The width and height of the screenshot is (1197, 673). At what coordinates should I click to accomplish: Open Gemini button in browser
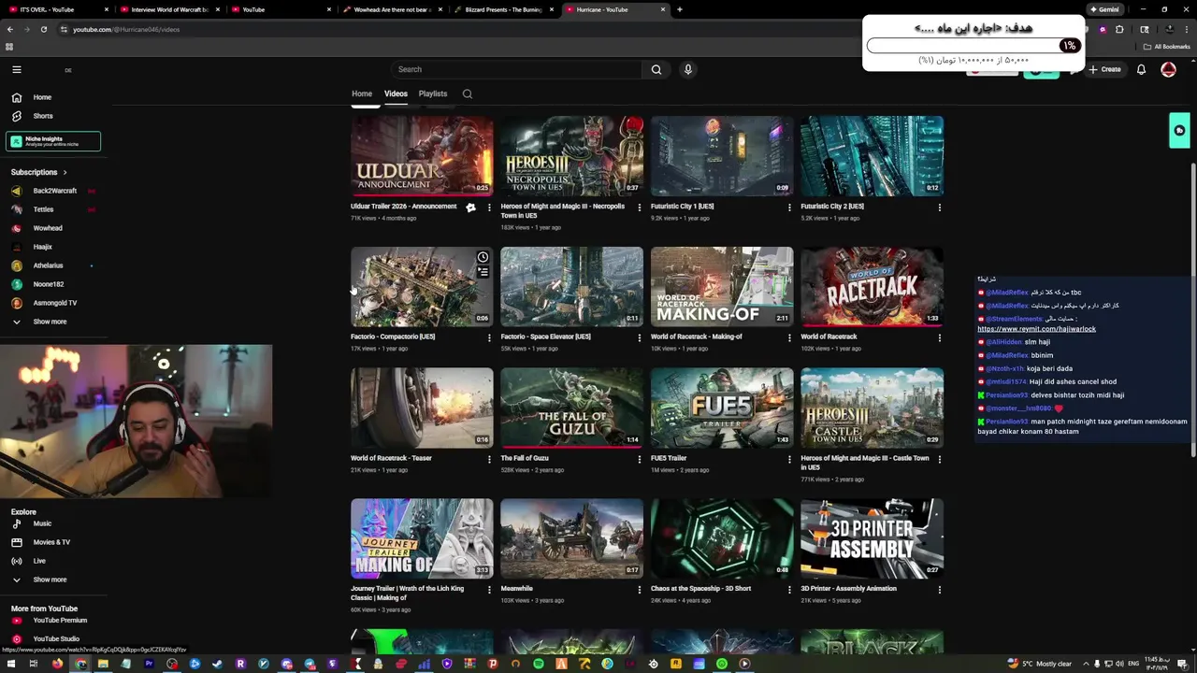[x=1104, y=9]
